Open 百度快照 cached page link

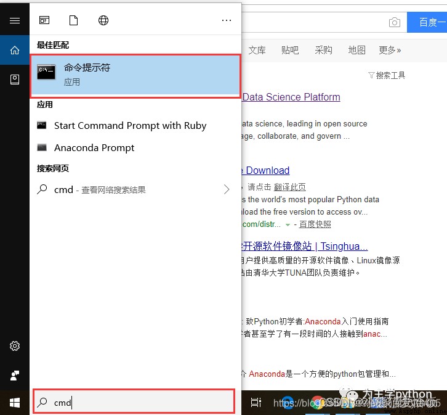[x=315, y=224]
